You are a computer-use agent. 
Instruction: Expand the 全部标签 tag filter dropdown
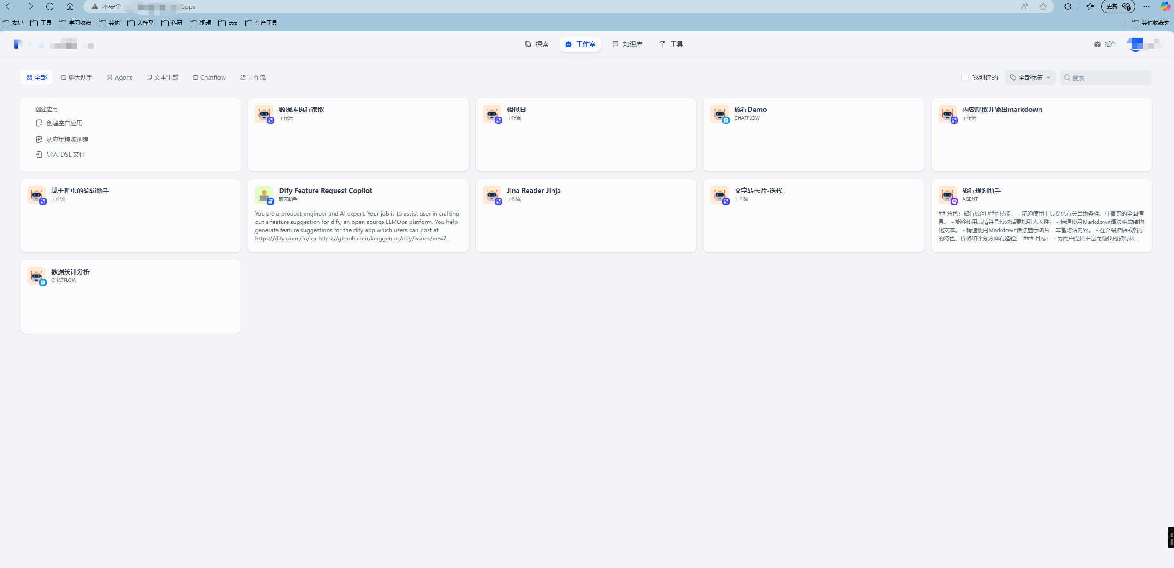click(x=1030, y=77)
